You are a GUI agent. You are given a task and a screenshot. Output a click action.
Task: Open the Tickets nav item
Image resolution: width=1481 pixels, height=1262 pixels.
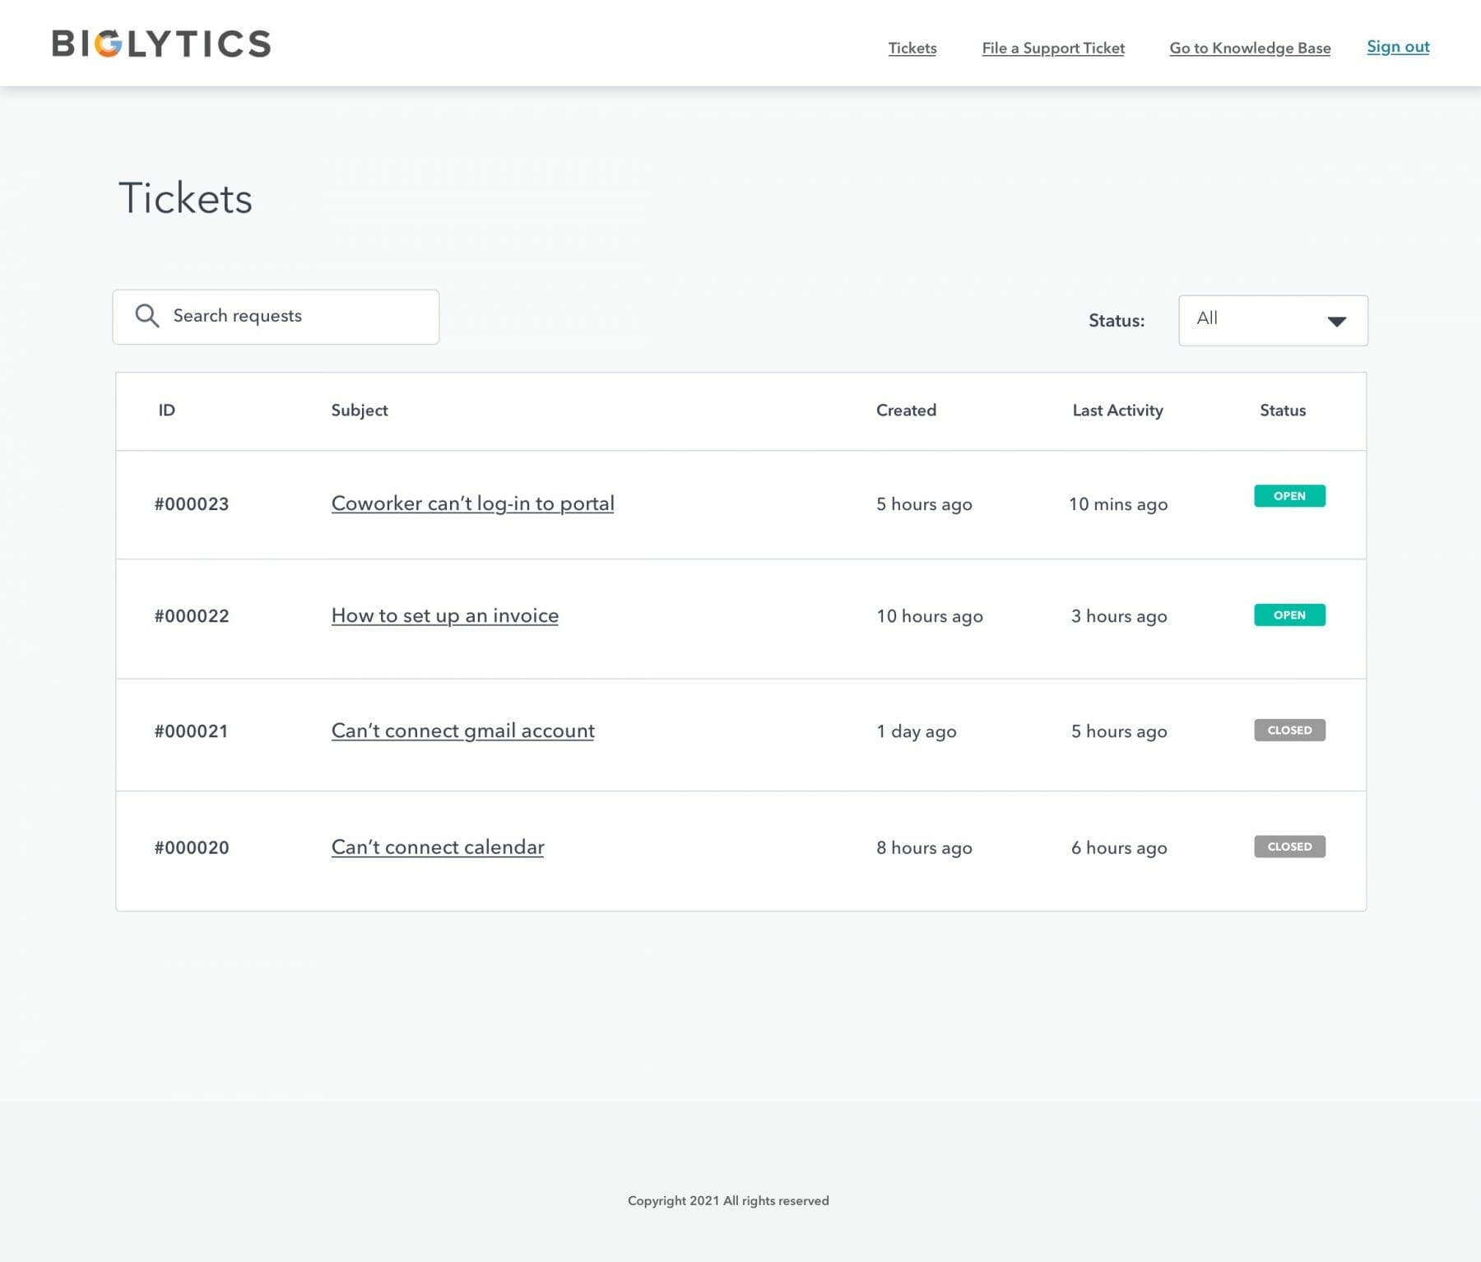pos(912,48)
